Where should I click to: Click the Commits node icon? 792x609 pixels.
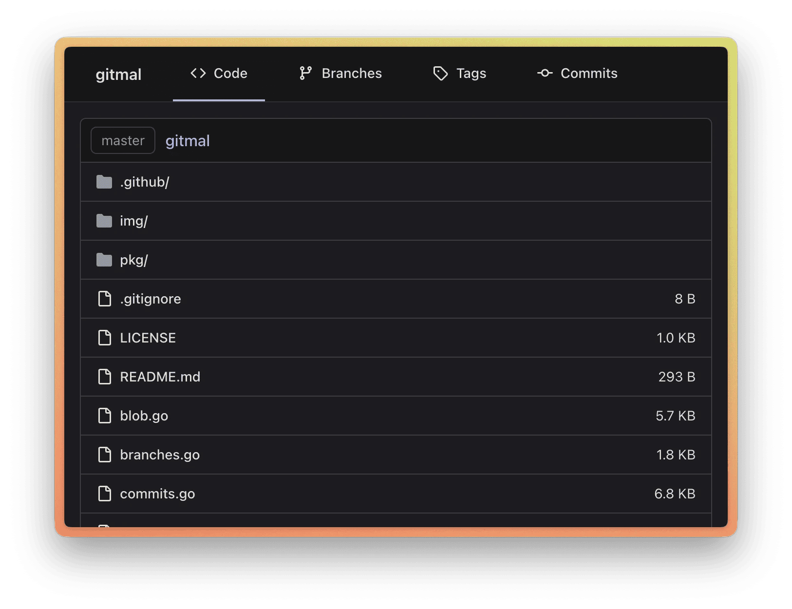[545, 73]
